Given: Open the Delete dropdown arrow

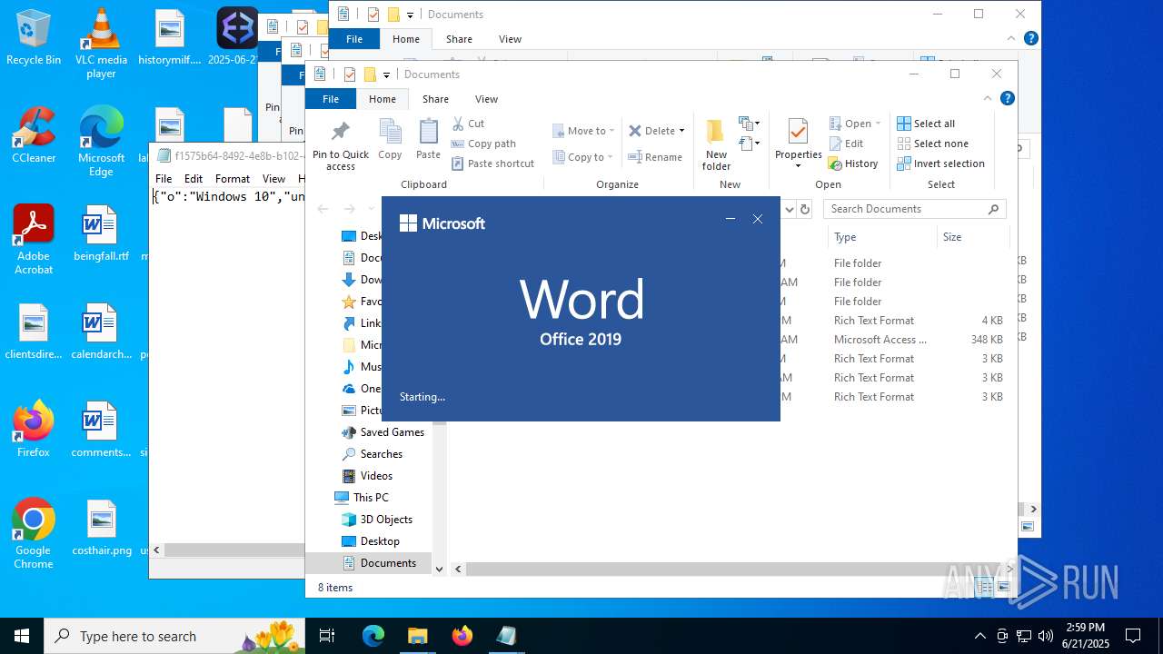Looking at the screenshot, I should [x=681, y=131].
